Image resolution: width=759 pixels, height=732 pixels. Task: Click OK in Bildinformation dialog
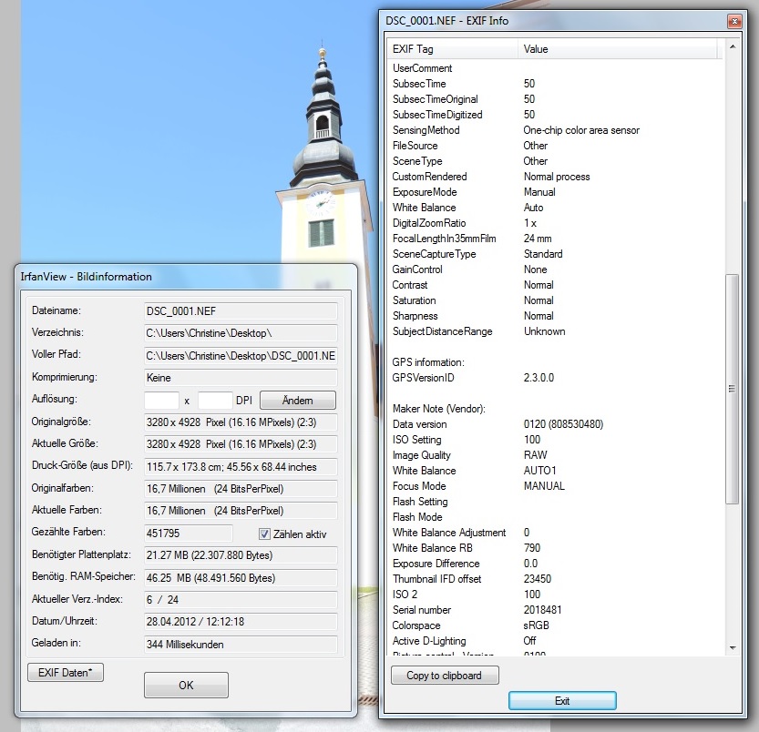point(186,685)
